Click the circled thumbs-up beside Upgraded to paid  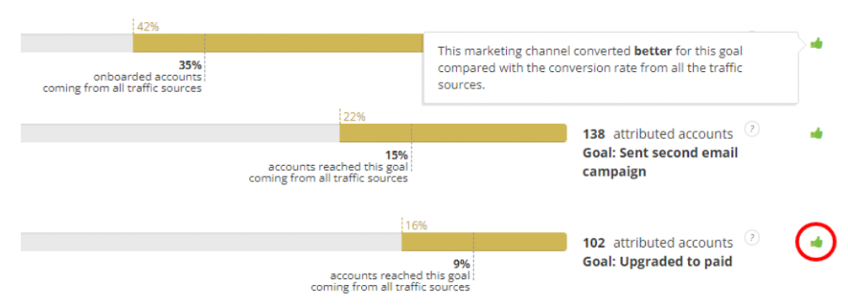click(816, 242)
